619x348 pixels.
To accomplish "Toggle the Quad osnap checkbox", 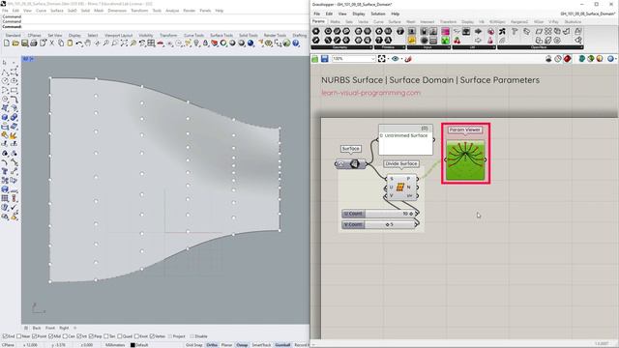I will (x=120, y=336).
